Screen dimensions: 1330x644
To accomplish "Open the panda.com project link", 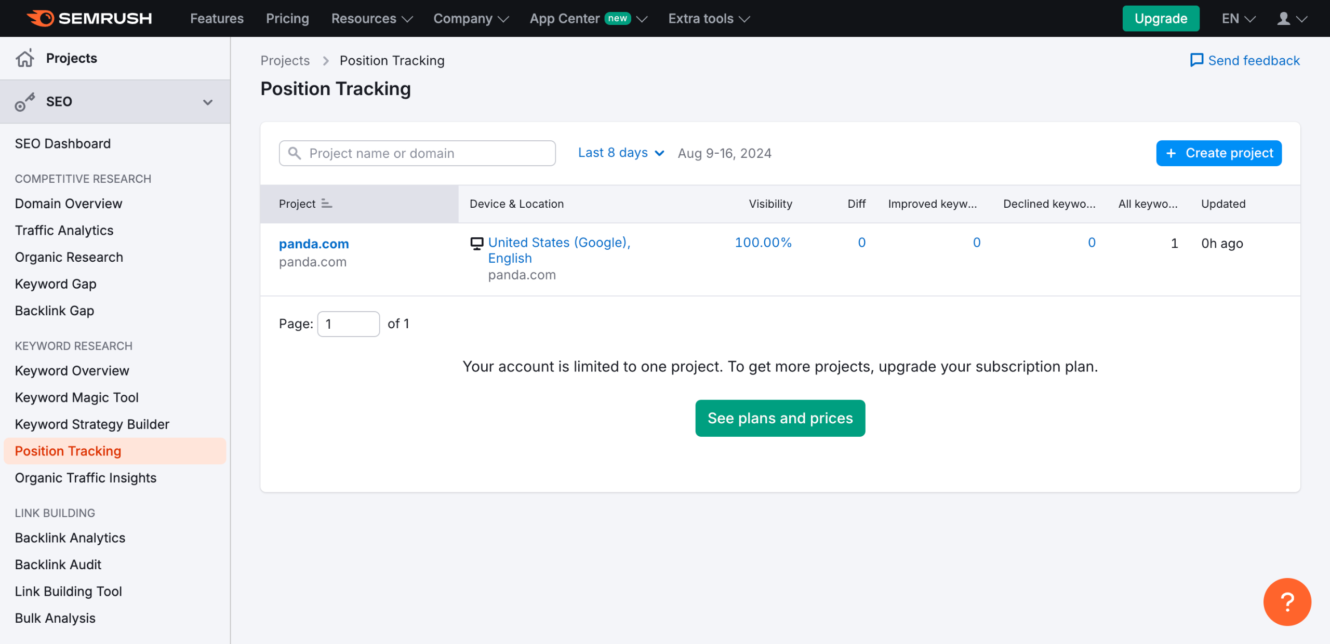I will (314, 244).
